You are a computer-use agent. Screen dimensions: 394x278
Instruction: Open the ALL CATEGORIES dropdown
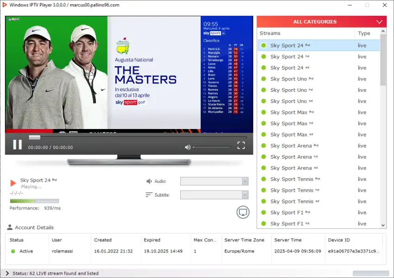(322, 22)
